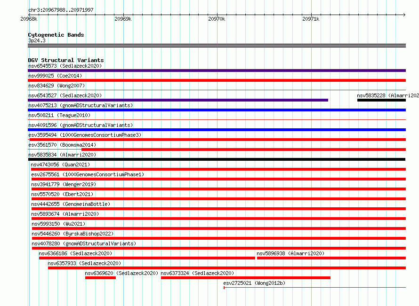The width and height of the screenshot is (419, 306).
Task: Click the black nsv5835228 variant bar
Action: [382, 100]
